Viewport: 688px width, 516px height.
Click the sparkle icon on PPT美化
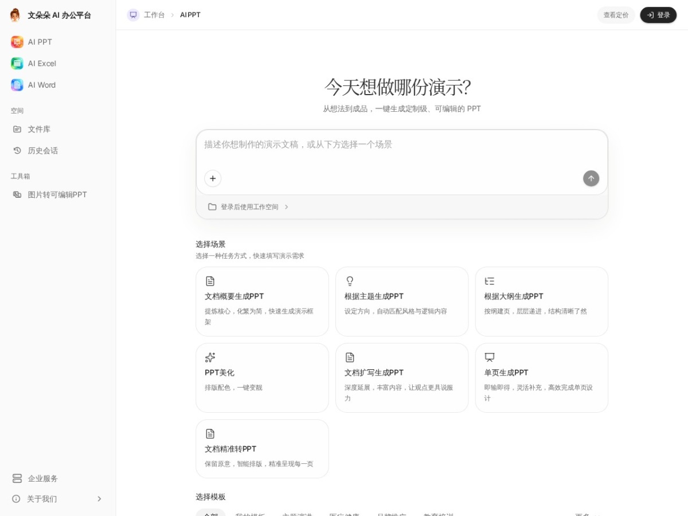tap(210, 357)
